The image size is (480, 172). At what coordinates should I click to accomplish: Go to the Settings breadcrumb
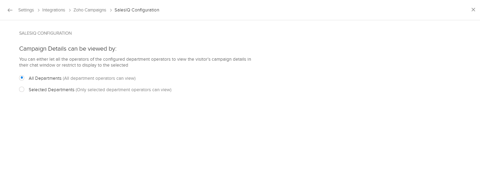point(26,10)
